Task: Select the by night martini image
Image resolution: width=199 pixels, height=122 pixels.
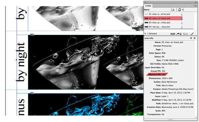Action: pyautogui.click(x=86, y=62)
